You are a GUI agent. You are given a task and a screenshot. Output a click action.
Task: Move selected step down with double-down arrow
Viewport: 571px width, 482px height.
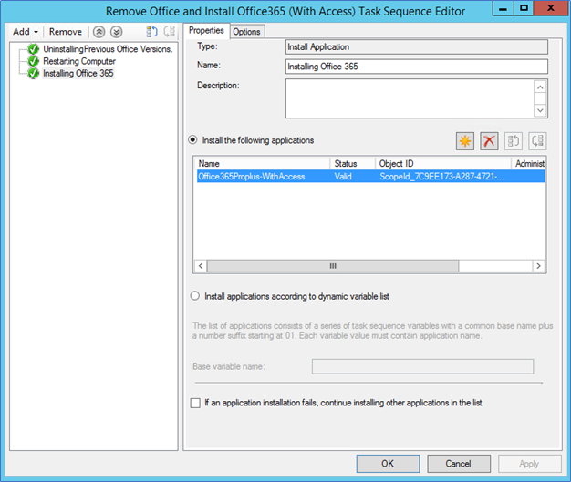tap(117, 32)
